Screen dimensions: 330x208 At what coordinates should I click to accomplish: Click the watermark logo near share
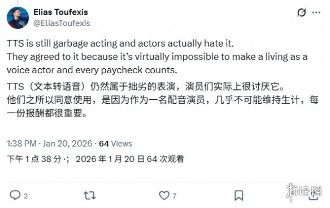pos(303,192)
